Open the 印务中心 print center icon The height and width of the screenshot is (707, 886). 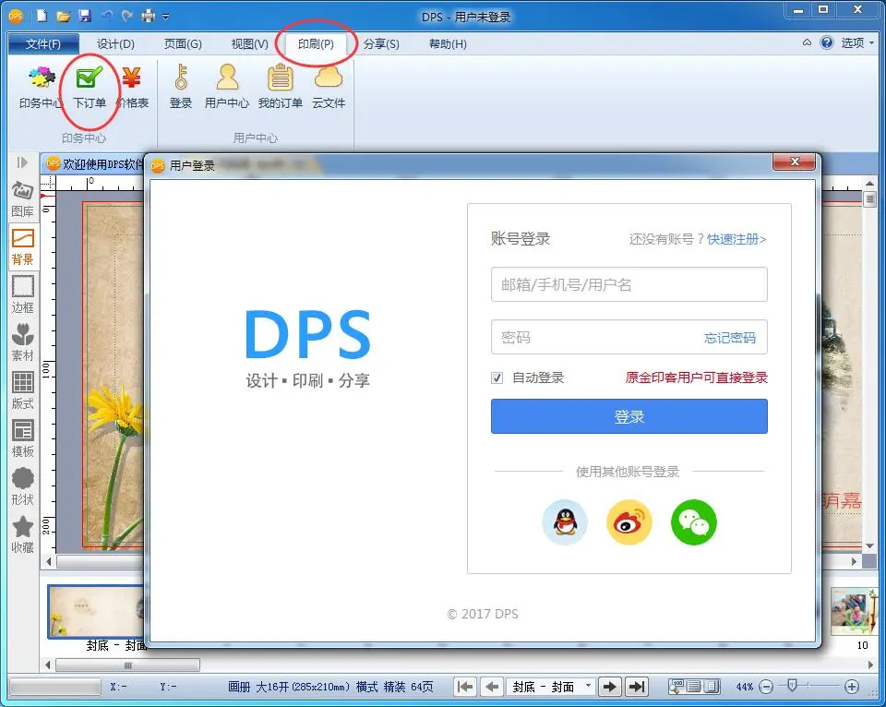point(42,87)
